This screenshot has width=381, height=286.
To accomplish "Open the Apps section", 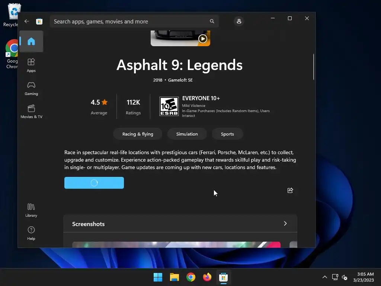I will [31, 65].
